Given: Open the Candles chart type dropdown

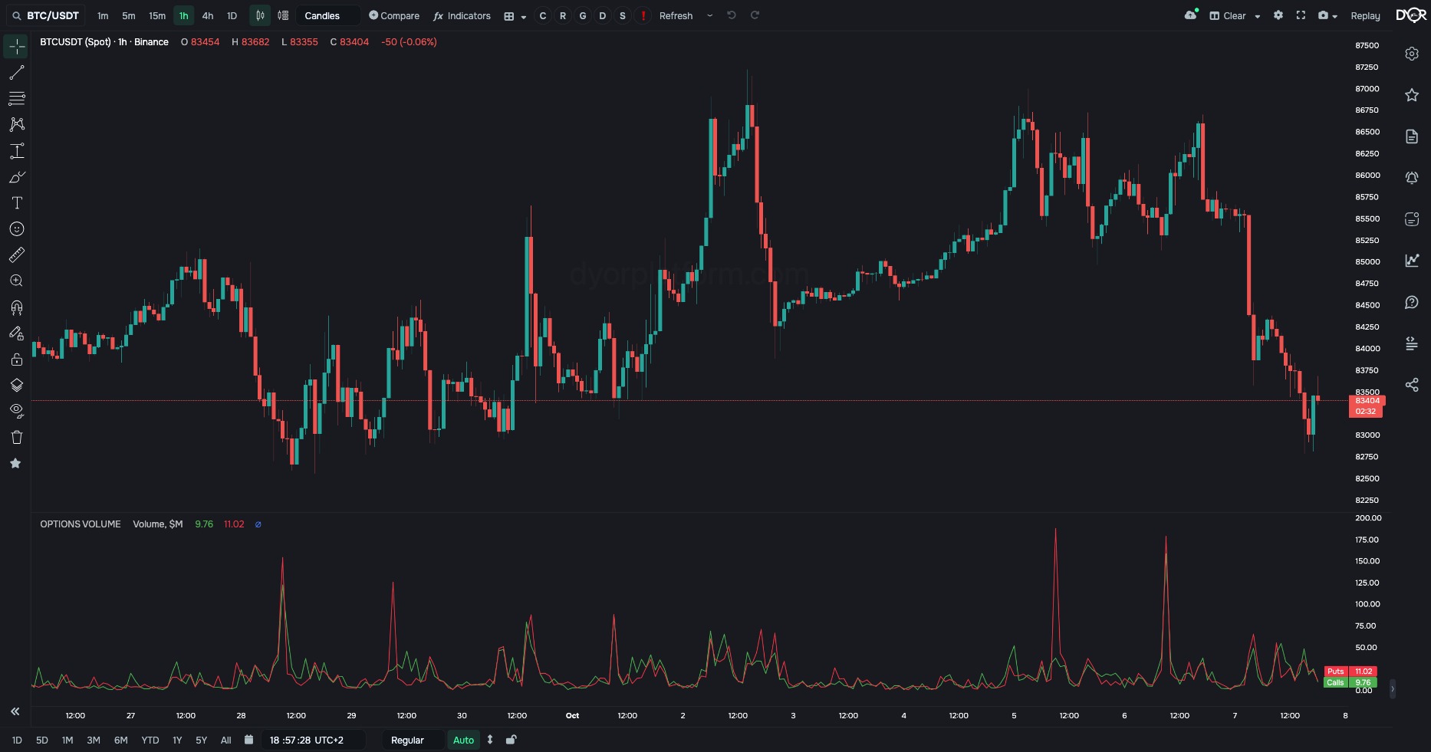Looking at the screenshot, I should (x=328, y=15).
